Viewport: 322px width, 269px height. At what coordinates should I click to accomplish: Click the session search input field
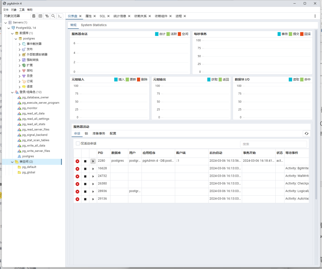click(273, 144)
